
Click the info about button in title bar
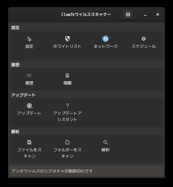point(128,14)
